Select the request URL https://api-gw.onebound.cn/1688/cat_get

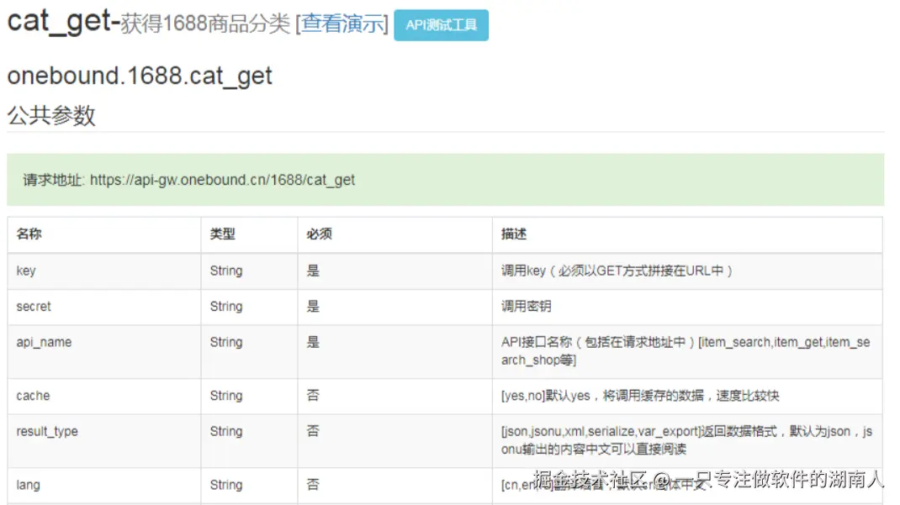(x=223, y=180)
